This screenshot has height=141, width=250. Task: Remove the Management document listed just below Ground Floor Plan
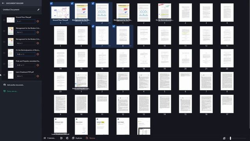pyautogui.click(x=38, y=32)
